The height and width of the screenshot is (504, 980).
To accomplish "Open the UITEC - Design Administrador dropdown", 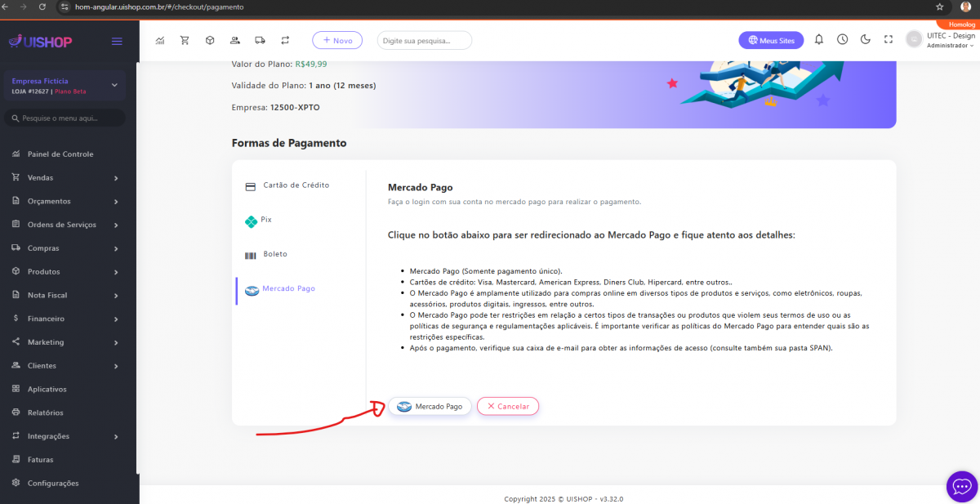I will [951, 40].
